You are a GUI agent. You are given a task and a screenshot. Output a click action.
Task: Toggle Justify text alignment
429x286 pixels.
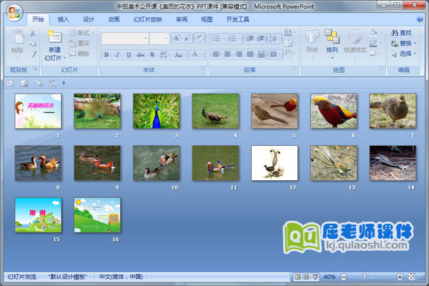[250, 54]
